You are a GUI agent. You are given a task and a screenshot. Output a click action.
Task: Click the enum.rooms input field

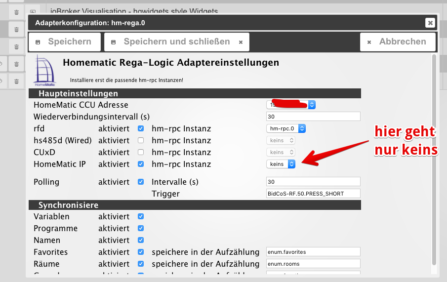pos(313,264)
